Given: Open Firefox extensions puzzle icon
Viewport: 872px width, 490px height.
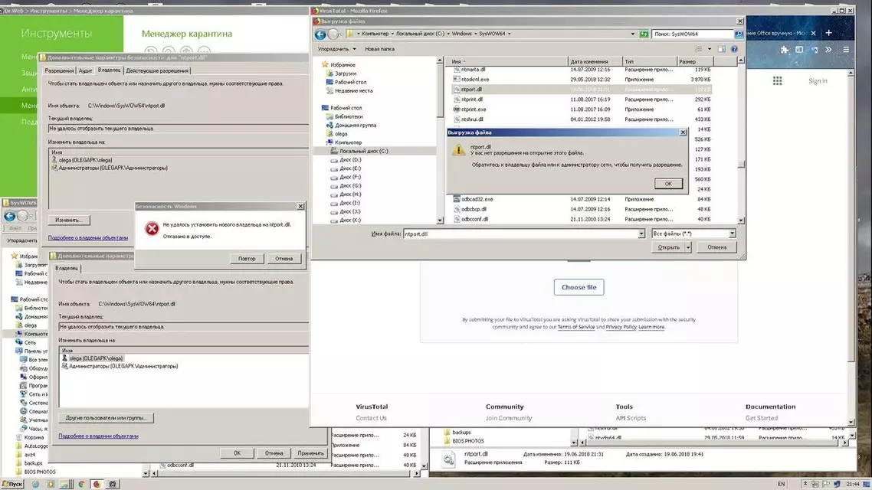Looking at the screenshot, I should (784, 50).
